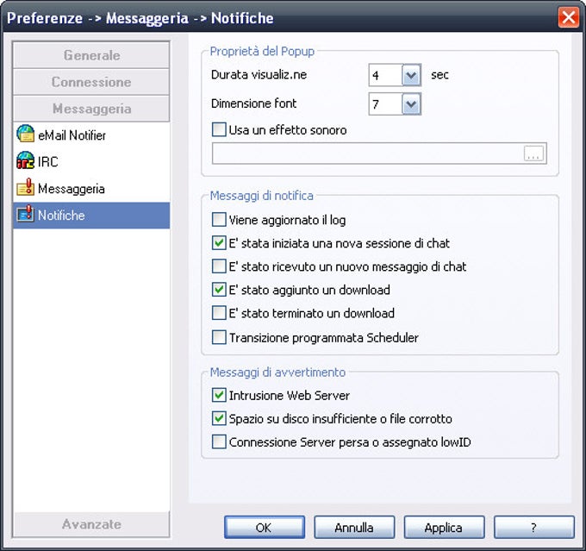
Task: Uncheck 'E' stata iniziata una nova sessione di chat'
Action: 219,243
